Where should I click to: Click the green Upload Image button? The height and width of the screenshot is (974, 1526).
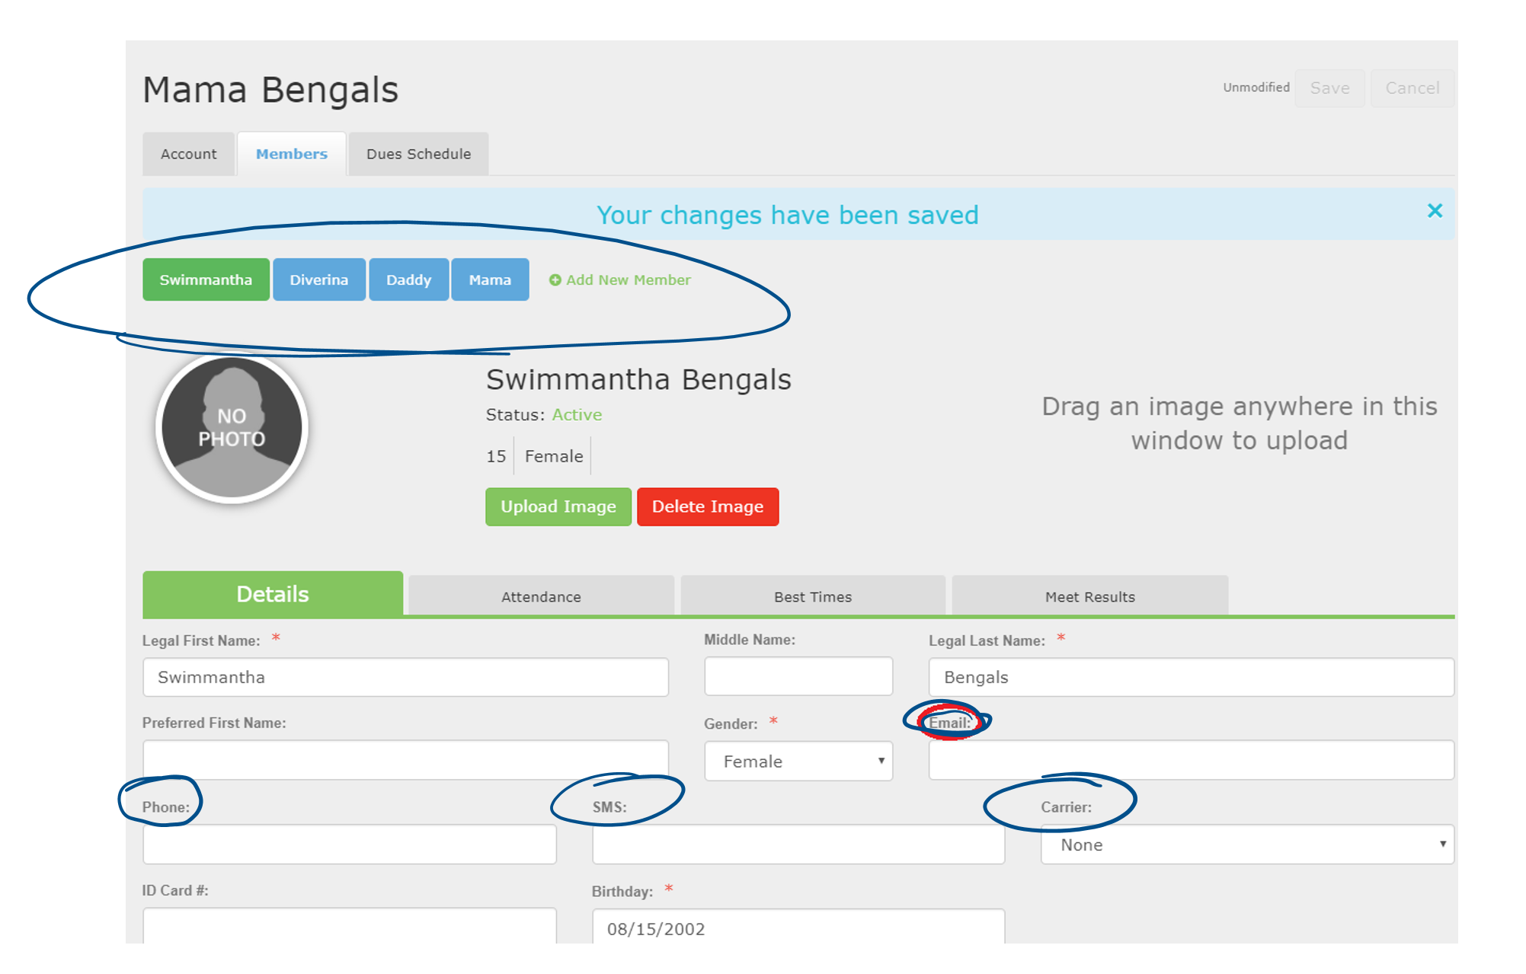pyautogui.click(x=558, y=506)
